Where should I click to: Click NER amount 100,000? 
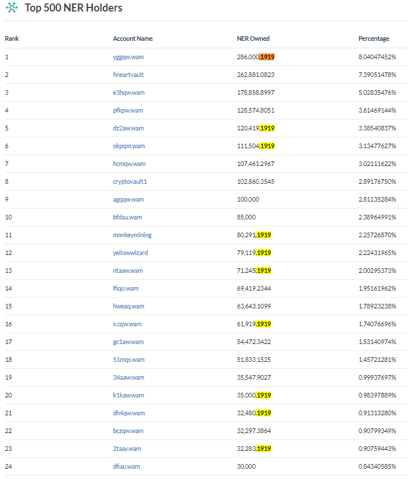coord(248,199)
